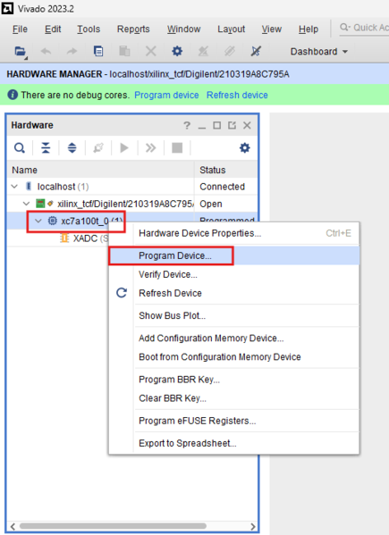Click the Quick Access search field
The width and height of the screenshot is (389, 535).
(x=364, y=28)
